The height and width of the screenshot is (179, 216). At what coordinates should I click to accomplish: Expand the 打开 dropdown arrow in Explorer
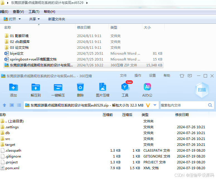[20, 19]
